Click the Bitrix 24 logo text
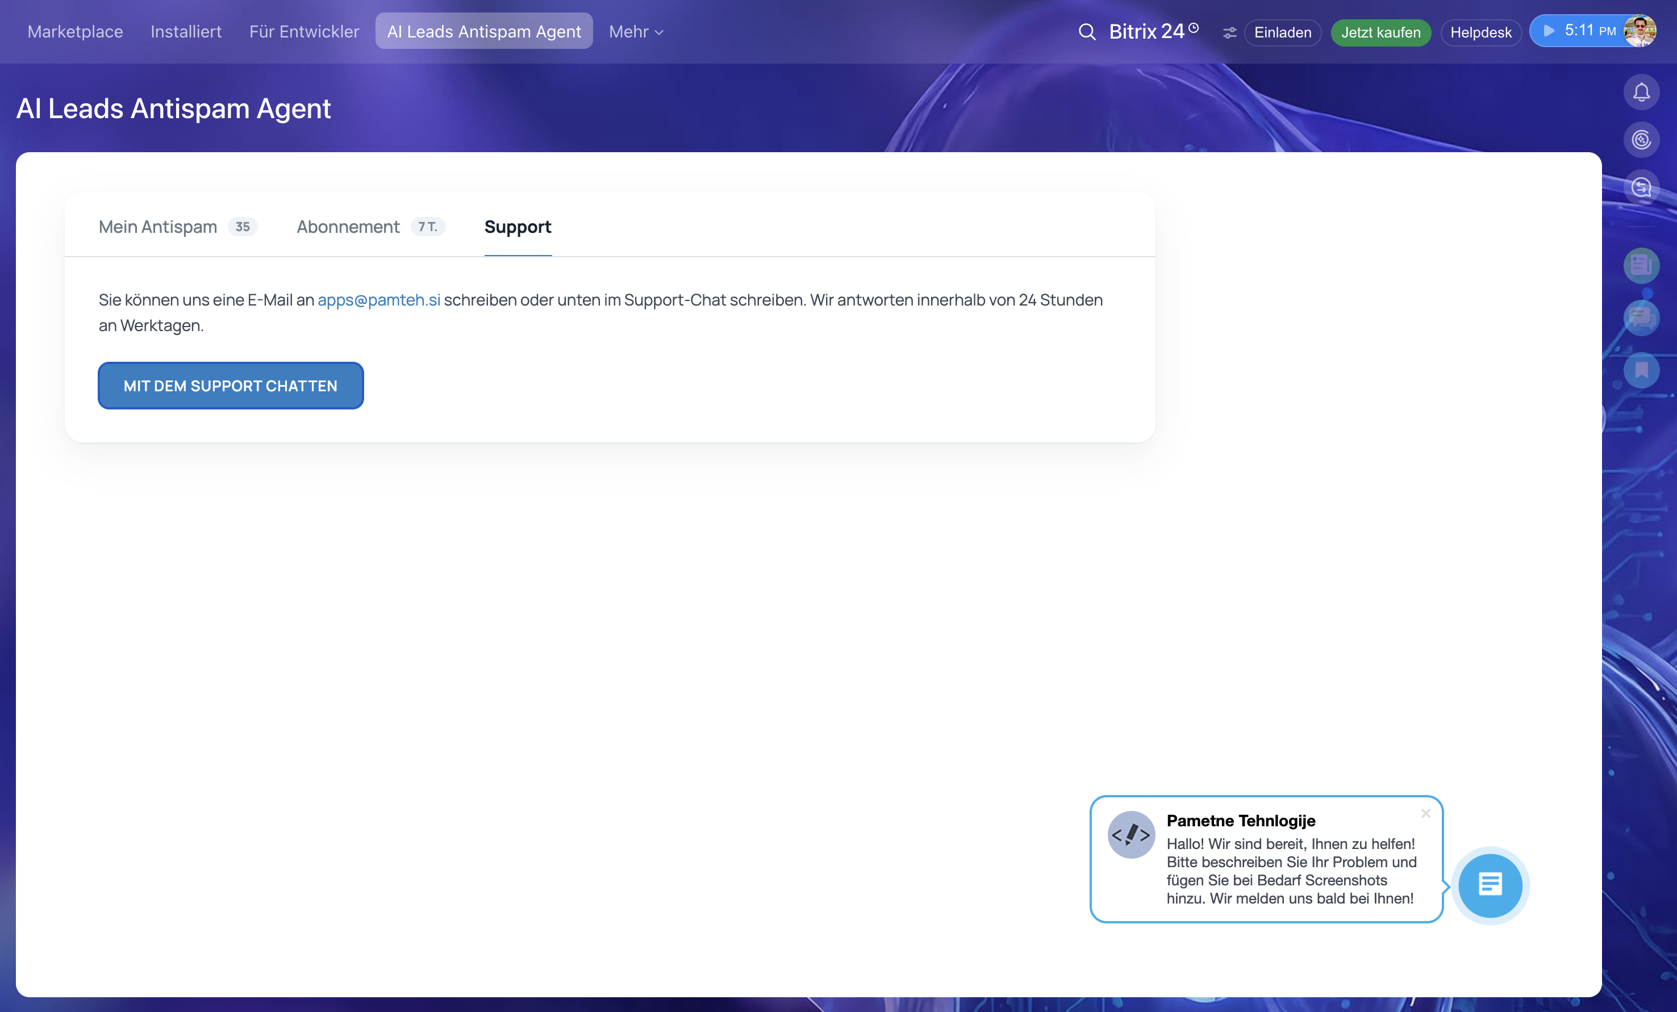Screen dimensions: 1677x1012 coord(1146,31)
